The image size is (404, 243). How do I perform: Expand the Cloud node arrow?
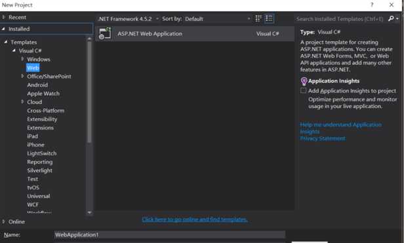[x=22, y=102]
